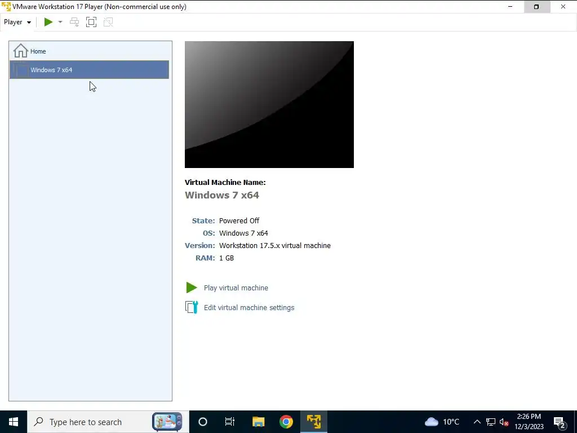Close the VMware Player window
Image resolution: width=577 pixels, height=433 pixels.
(563, 7)
